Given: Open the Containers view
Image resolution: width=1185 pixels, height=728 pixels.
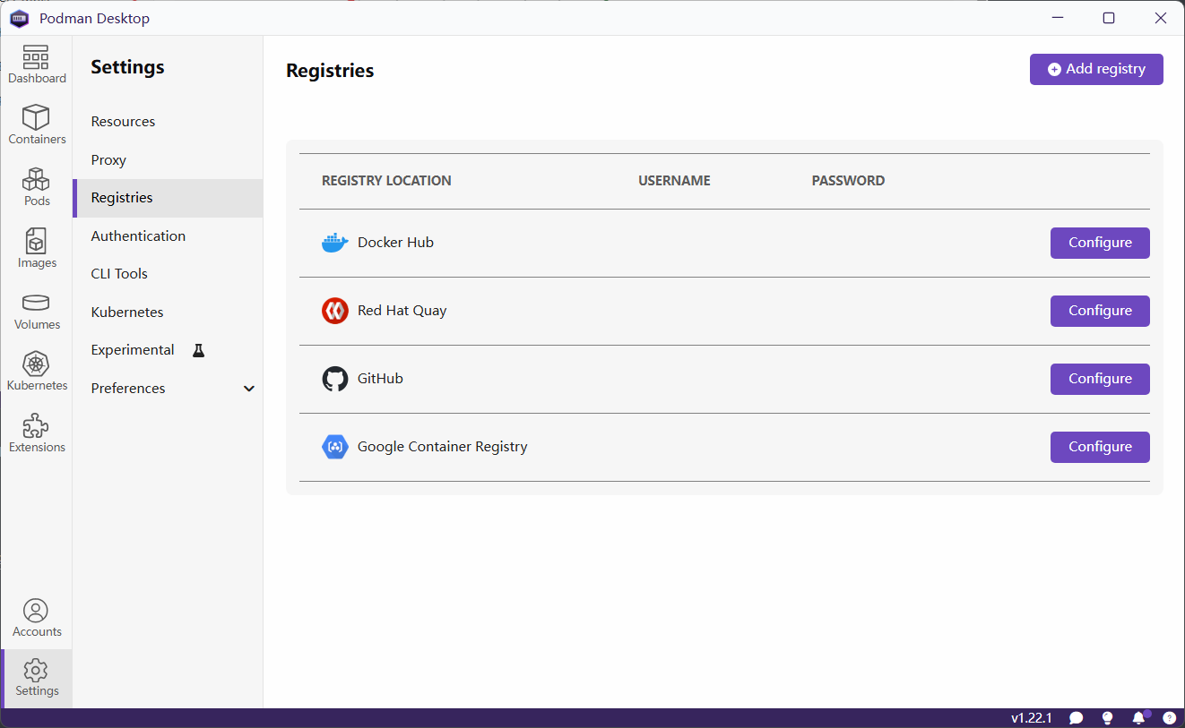Looking at the screenshot, I should pyautogui.click(x=37, y=124).
